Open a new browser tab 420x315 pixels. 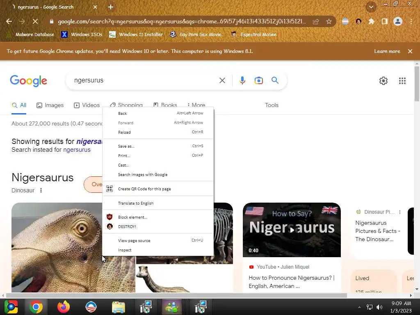point(111,7)
